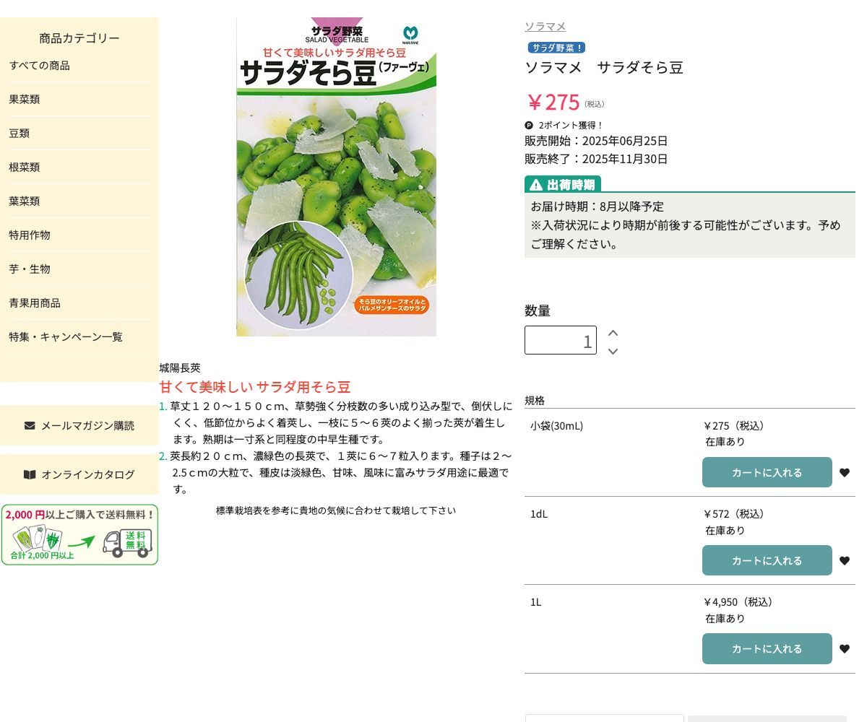This screenshot has width=867, height=722.
Task: Open the 特集・キャンペーン一覧 section
Action: 66,336
